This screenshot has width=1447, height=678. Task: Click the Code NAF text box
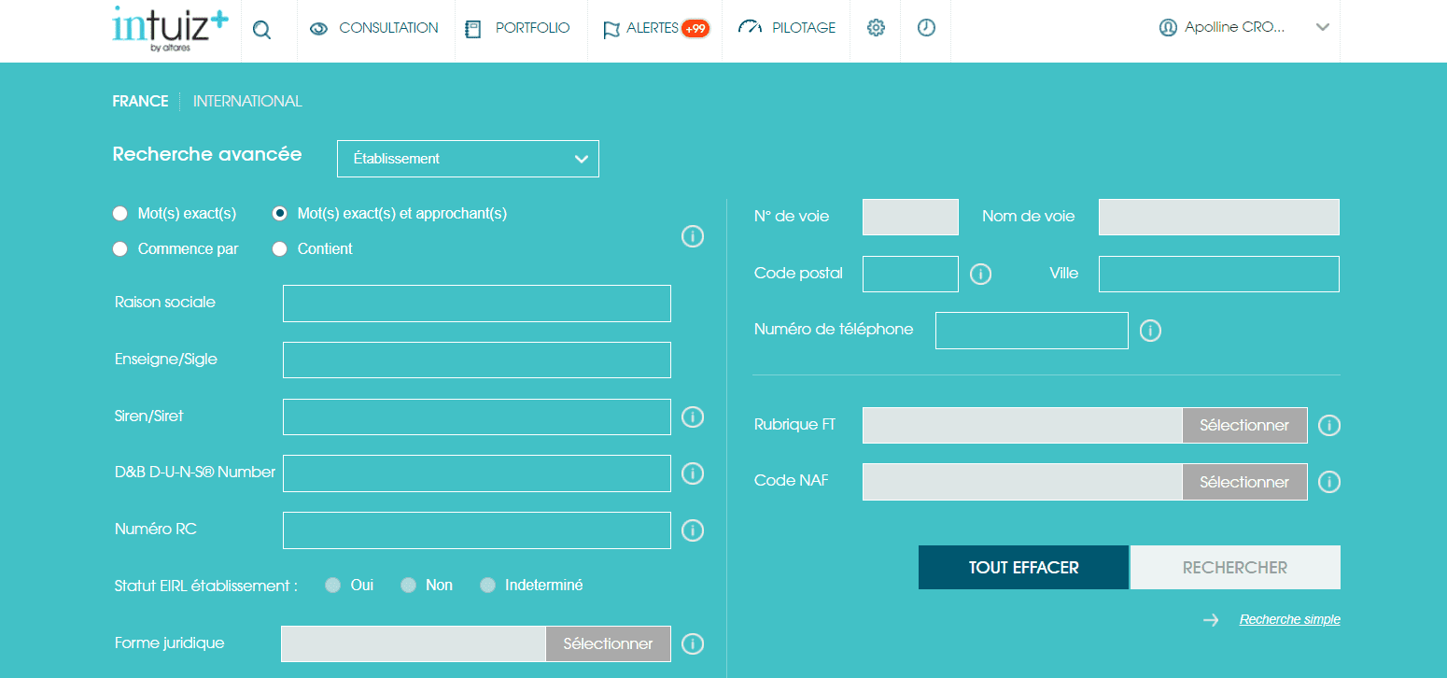(x=1022, y=482)
